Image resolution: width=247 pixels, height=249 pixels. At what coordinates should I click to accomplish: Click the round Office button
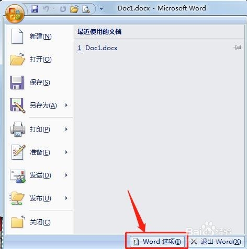click(15, 14)
